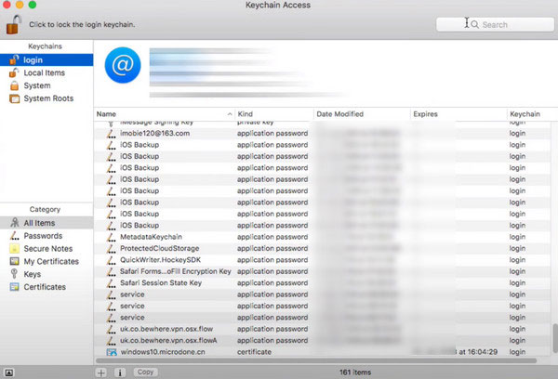
Task: Open the System Roots keychain
Action: (x=47, y=98)
